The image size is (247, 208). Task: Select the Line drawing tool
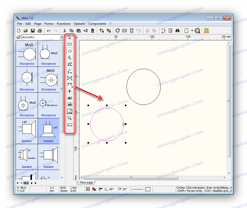(x=70, y=71)
